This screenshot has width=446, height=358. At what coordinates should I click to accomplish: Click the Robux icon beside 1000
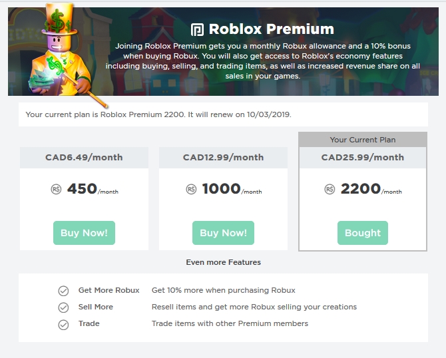[x=191, y=190]
